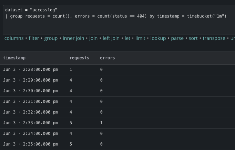Click the dataset = "accesslog" query line
235x150 pixels.
coord(31,10)
